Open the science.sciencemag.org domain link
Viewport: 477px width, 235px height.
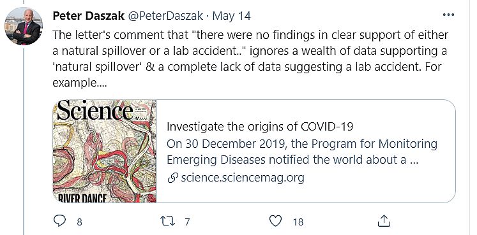click(243, 178)
